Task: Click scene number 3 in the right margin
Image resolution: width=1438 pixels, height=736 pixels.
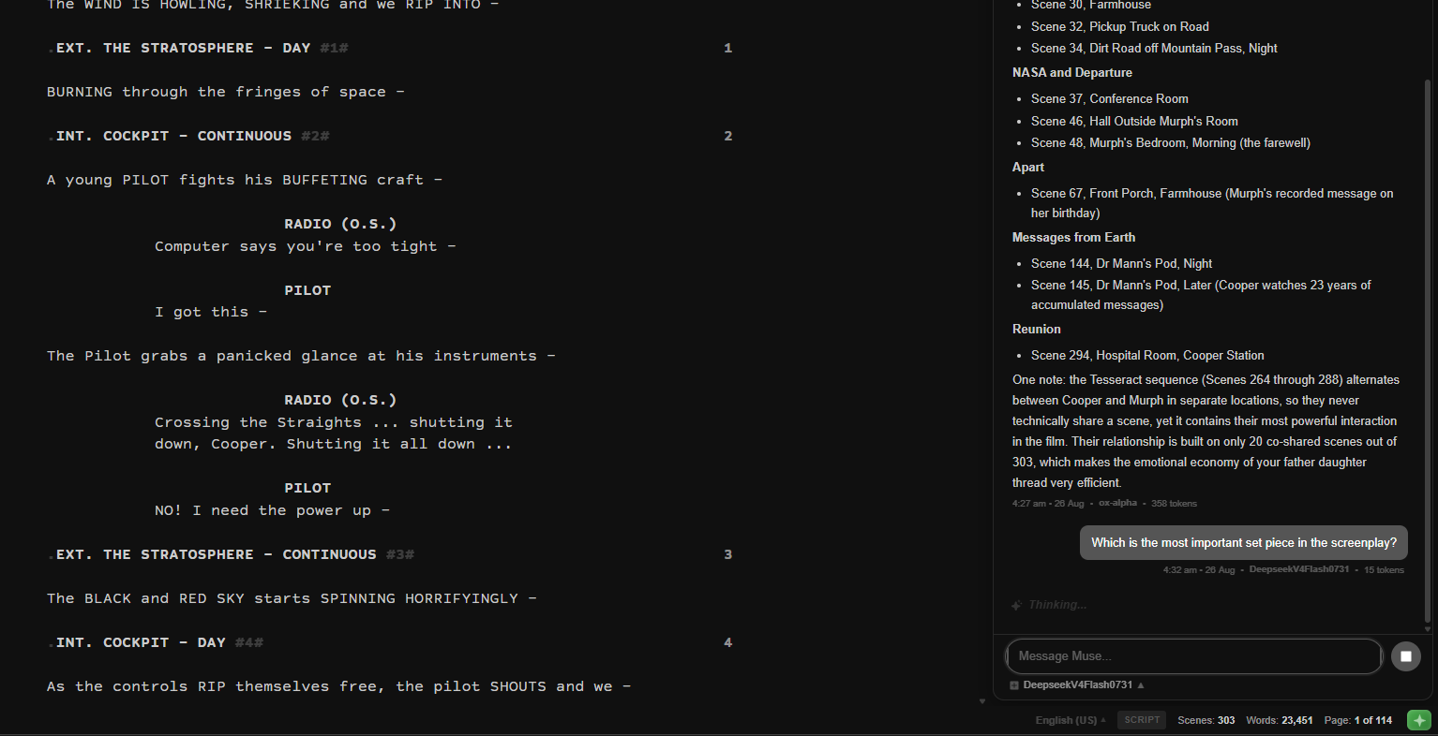Action: pyautogui.click(x=727, y=554)
